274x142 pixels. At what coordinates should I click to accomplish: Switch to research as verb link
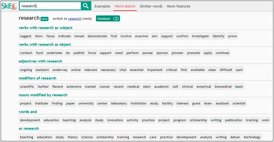pos(75,19)
